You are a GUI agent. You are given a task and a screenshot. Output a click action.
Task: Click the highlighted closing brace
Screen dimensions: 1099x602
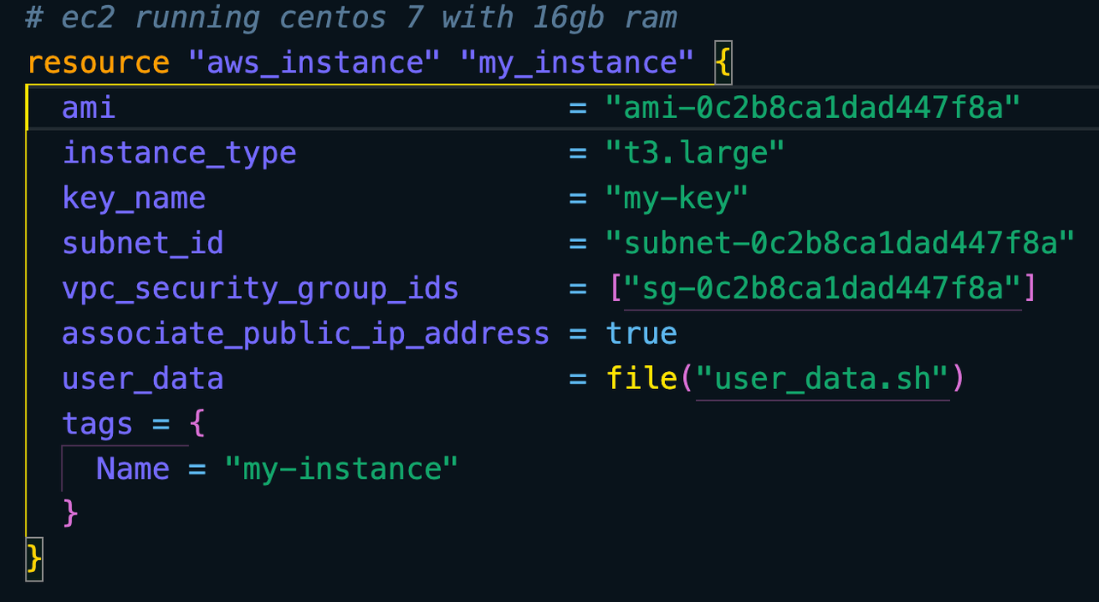tap(33, 558)
